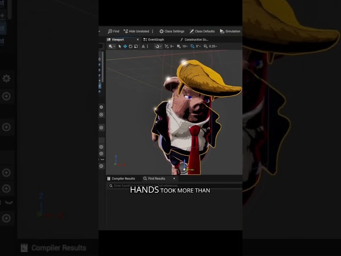Toggle location grid snapping icon
The image size is (341, 256).
tap(178, 46)
